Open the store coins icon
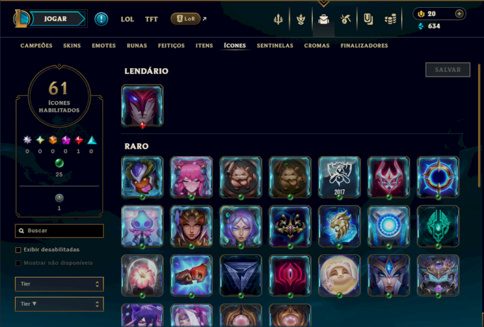484x327 pixels. [390, 19]
